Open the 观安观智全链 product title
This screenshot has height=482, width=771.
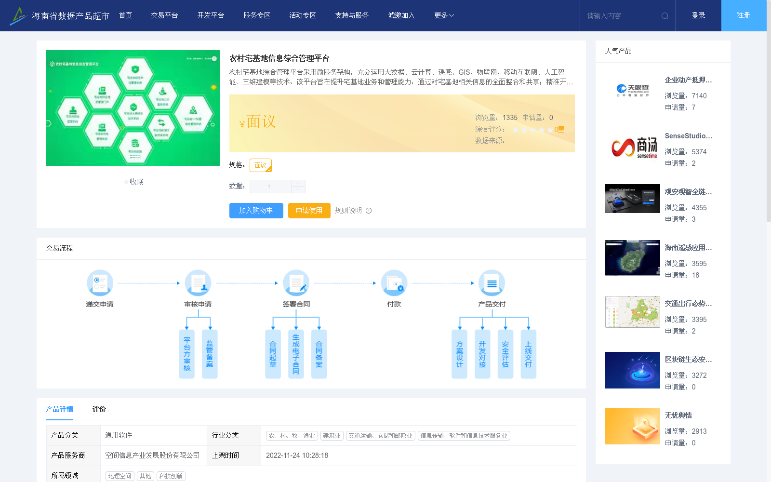pyautogui.click(x=688, y=192)
